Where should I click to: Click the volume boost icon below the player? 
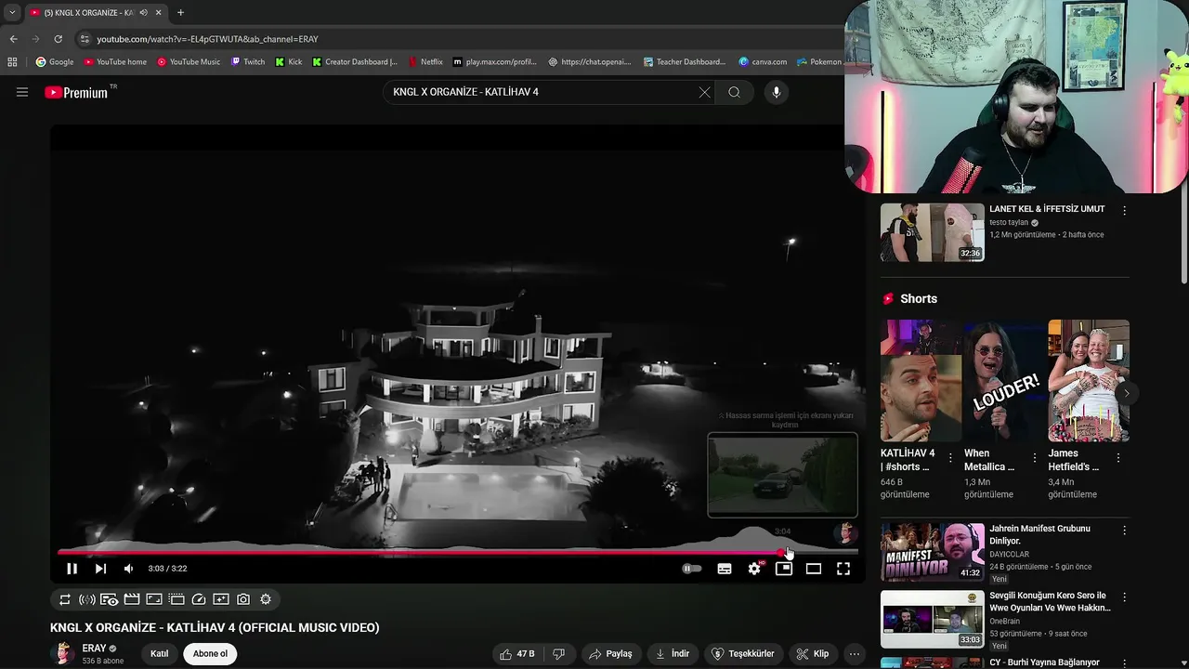(87, 599)
